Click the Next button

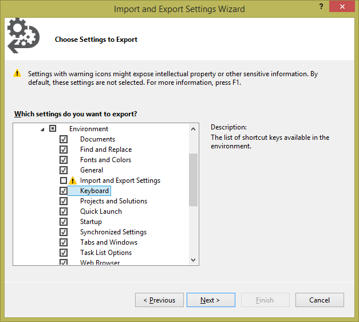tap(210, 300)
